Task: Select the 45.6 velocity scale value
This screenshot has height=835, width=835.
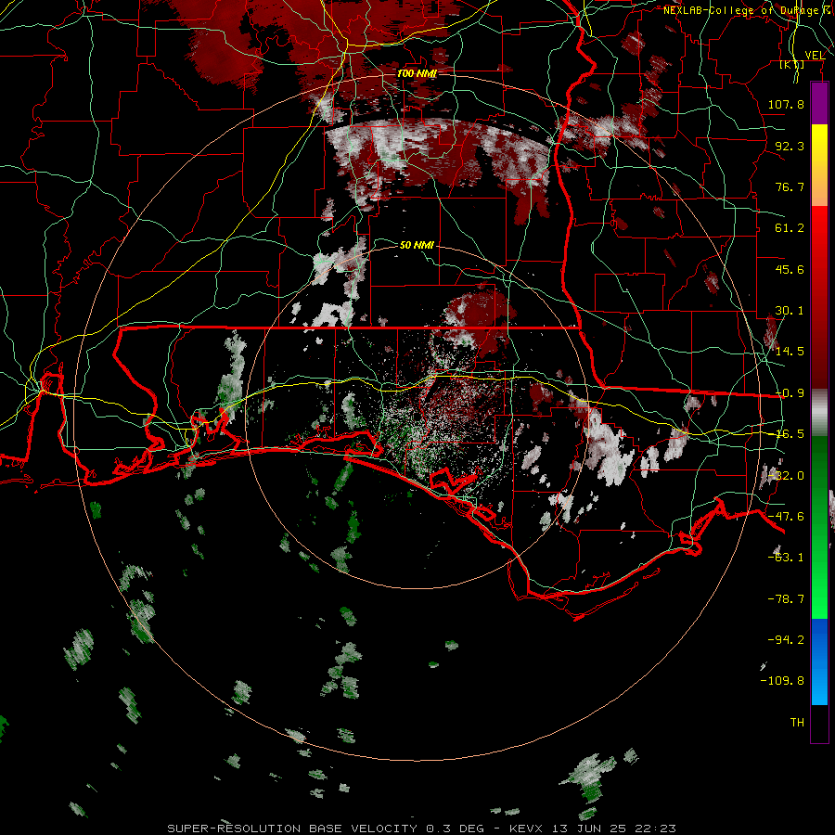Action: coord(790,269)
